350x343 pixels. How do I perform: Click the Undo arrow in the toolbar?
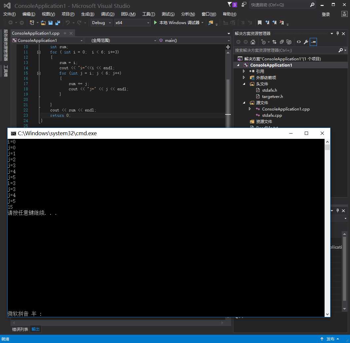tap(68, 22)
